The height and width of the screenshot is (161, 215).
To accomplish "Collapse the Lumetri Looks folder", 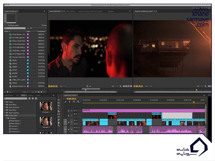I will click(x=5, y=115).
